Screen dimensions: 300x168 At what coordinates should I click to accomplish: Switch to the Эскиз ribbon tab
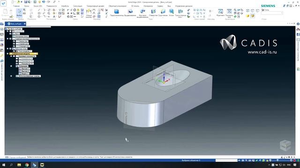[x=26, y=6]
